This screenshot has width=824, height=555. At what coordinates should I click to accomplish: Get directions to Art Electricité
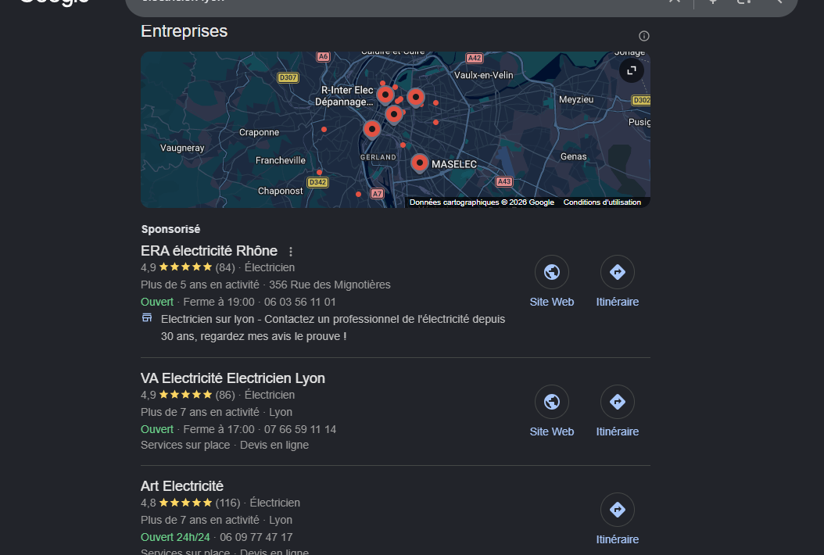[618, 510]
